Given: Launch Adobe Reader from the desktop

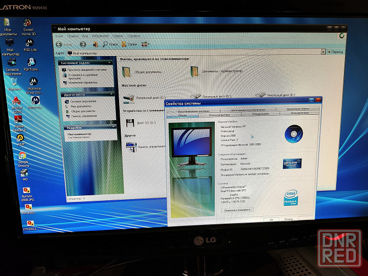Looking at the screenshot, I should click(x=19, y=123).
